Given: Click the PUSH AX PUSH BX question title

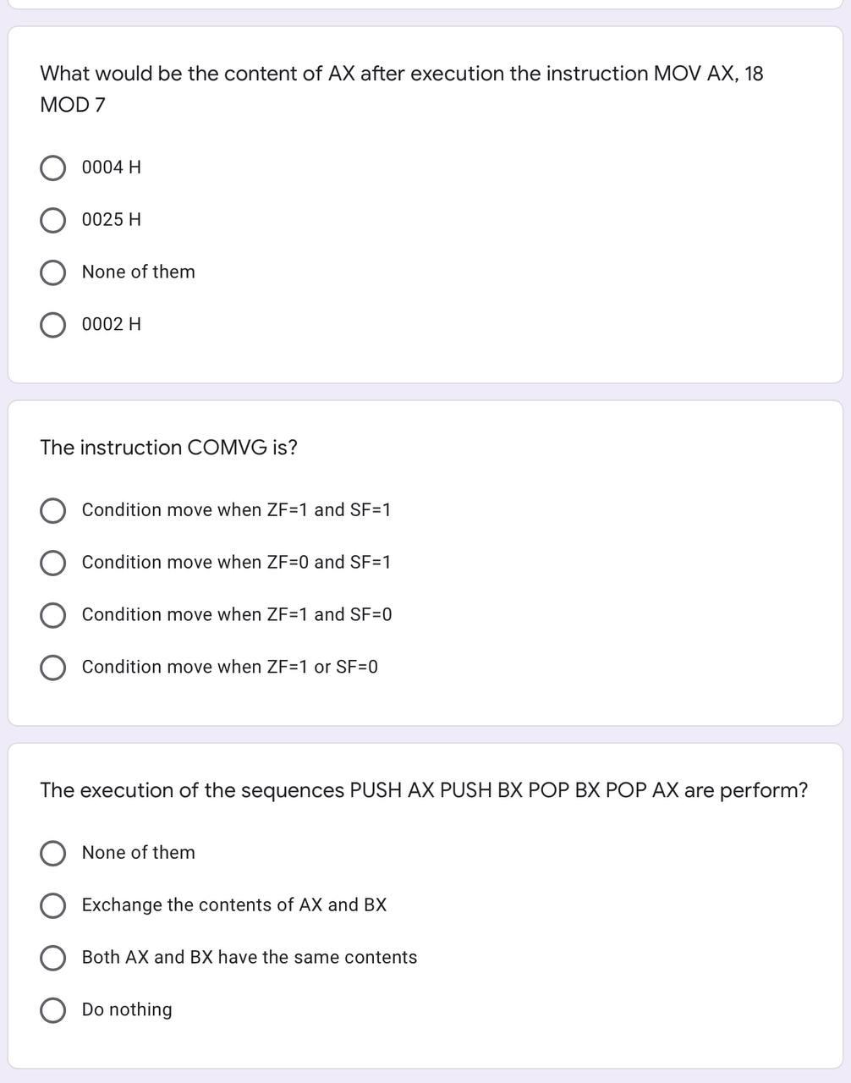Looking at the screenshot, I should [x=424, y=790].
